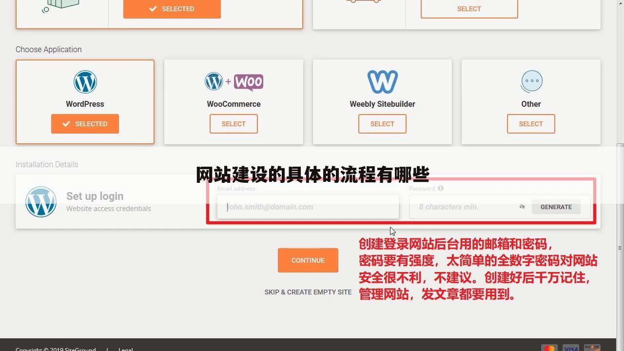
Task: Focus the Email address input field
Action: [308, 207]
